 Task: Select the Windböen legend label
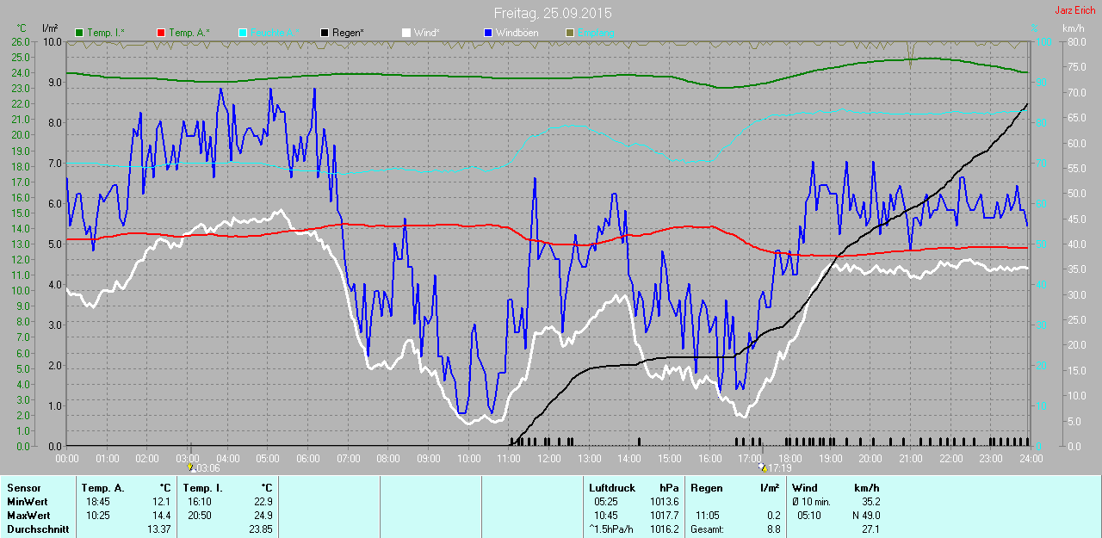(518, 33)
